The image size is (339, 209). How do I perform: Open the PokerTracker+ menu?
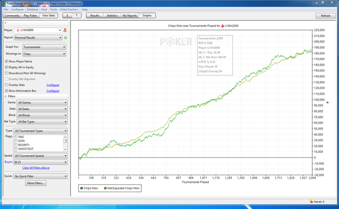[x=69, y=10]
